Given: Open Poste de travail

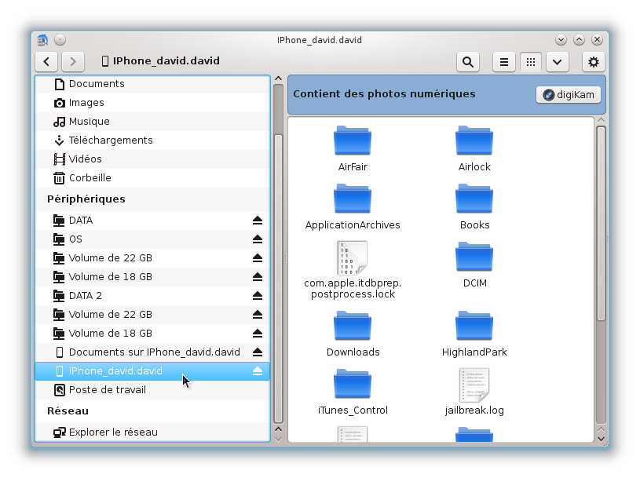Looking at the screenshot, I should tap(152, 390).
